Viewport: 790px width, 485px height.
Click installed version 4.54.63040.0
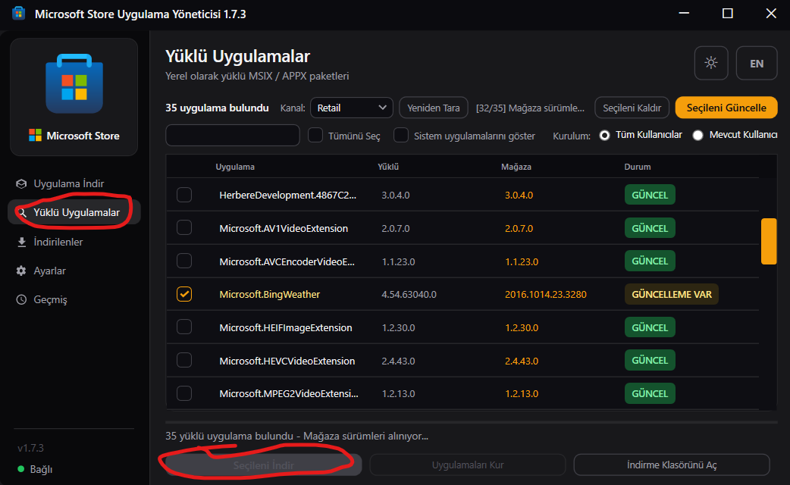(409, 294)
